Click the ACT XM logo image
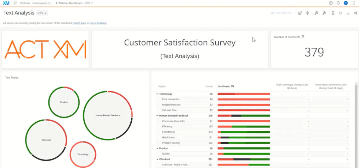Screen dimensions: 359x168 click(x=45, y=50)
